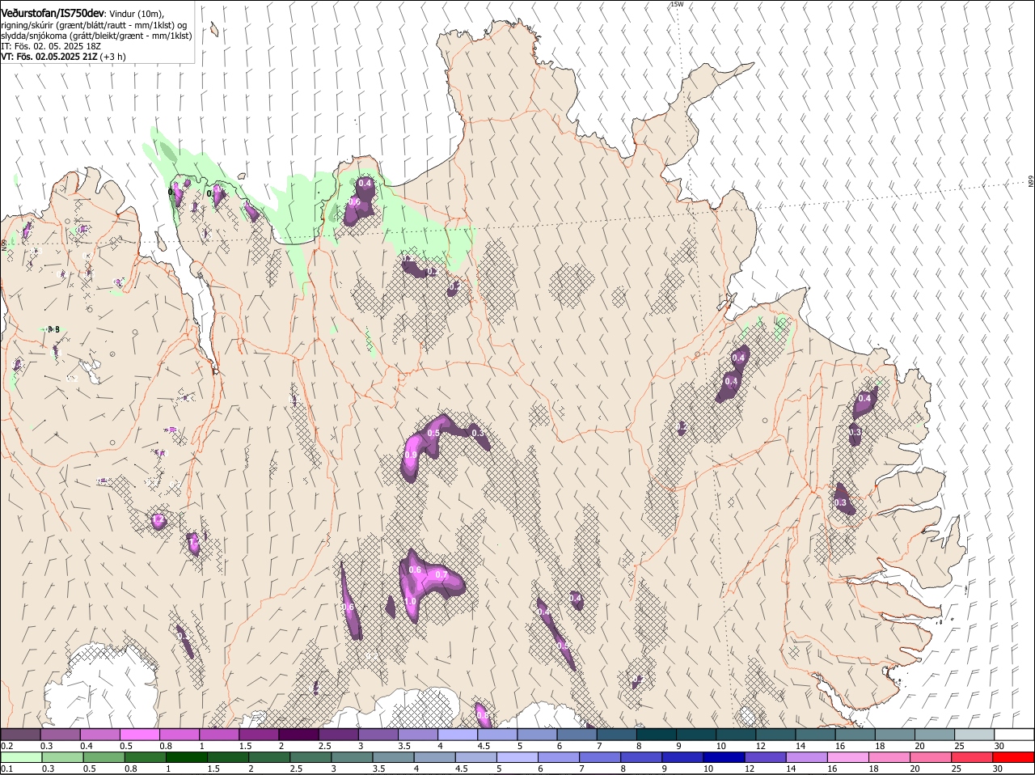Click the red rain-scale swatch labeled 30

click(1015, 757)
